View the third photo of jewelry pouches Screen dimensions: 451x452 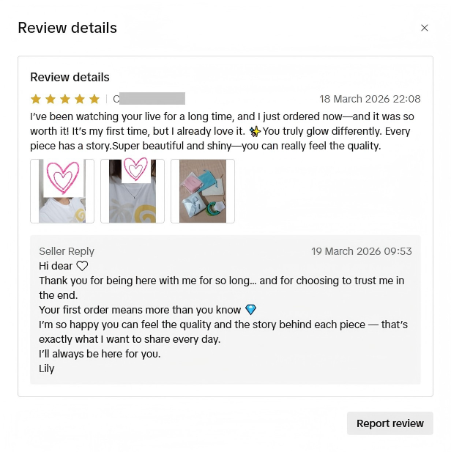pyautogui.click(x=203, y=191)
